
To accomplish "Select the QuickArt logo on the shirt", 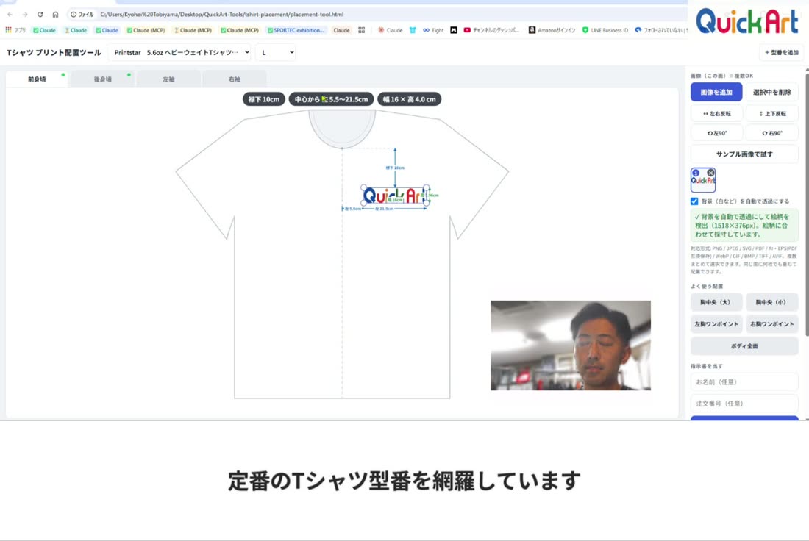I will point(395,196).
